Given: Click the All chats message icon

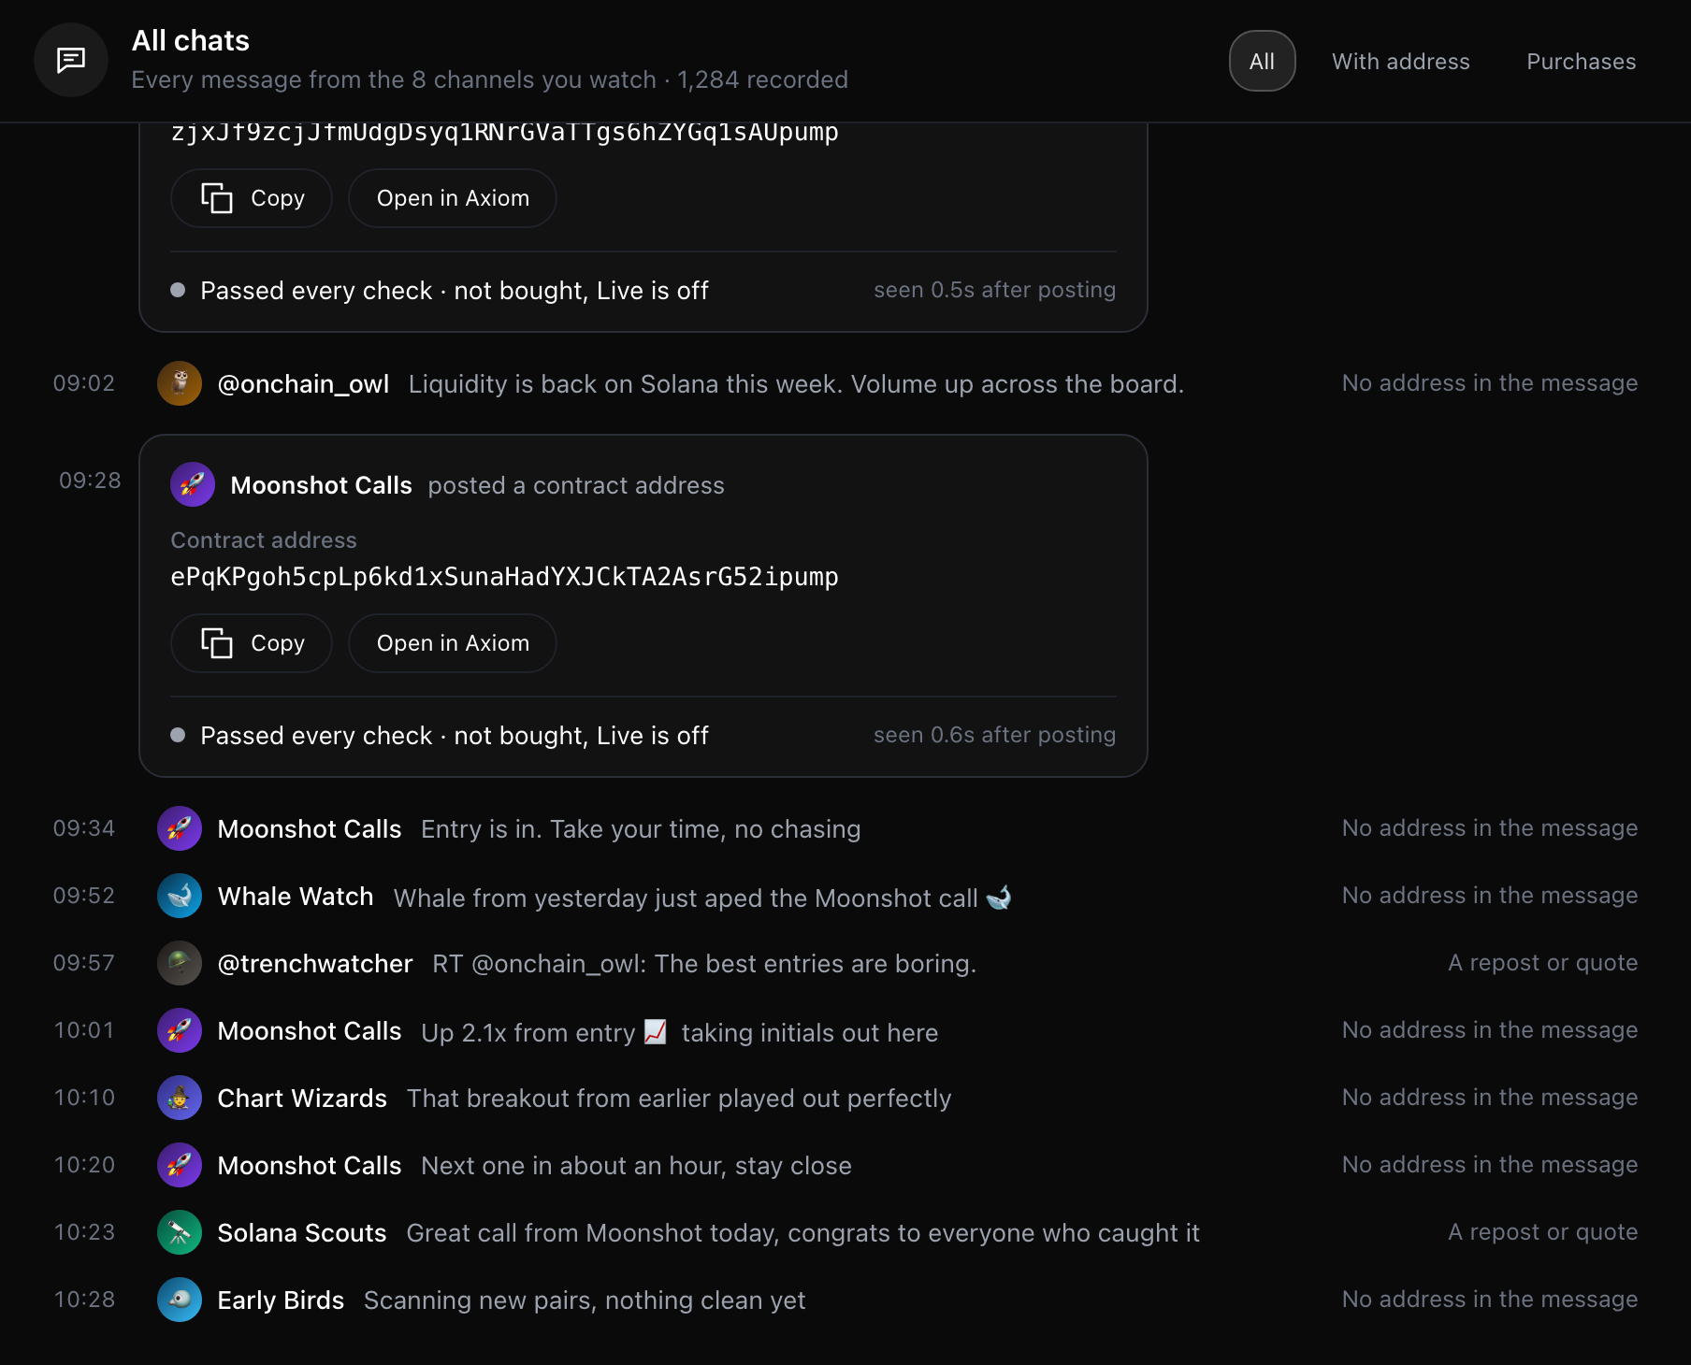Looking at the screenshot, I should click(71, 60).
